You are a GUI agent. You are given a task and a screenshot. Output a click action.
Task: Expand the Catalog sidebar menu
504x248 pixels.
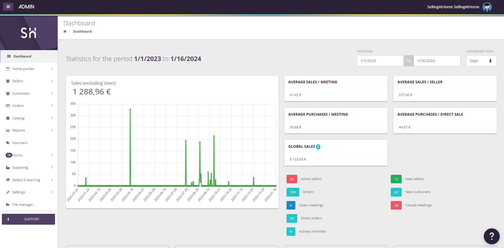[x=18, y=118]
